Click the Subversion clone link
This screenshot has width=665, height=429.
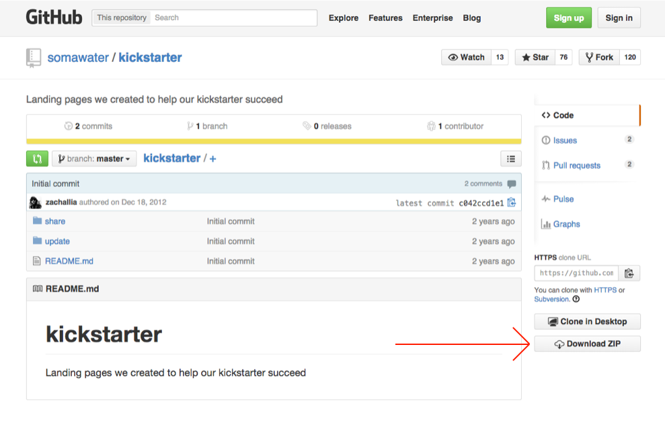551,299
